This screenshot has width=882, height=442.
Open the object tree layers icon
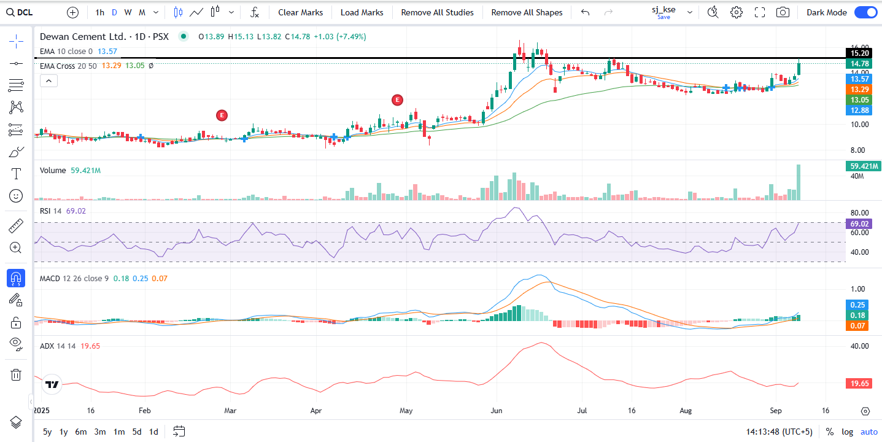16,422
